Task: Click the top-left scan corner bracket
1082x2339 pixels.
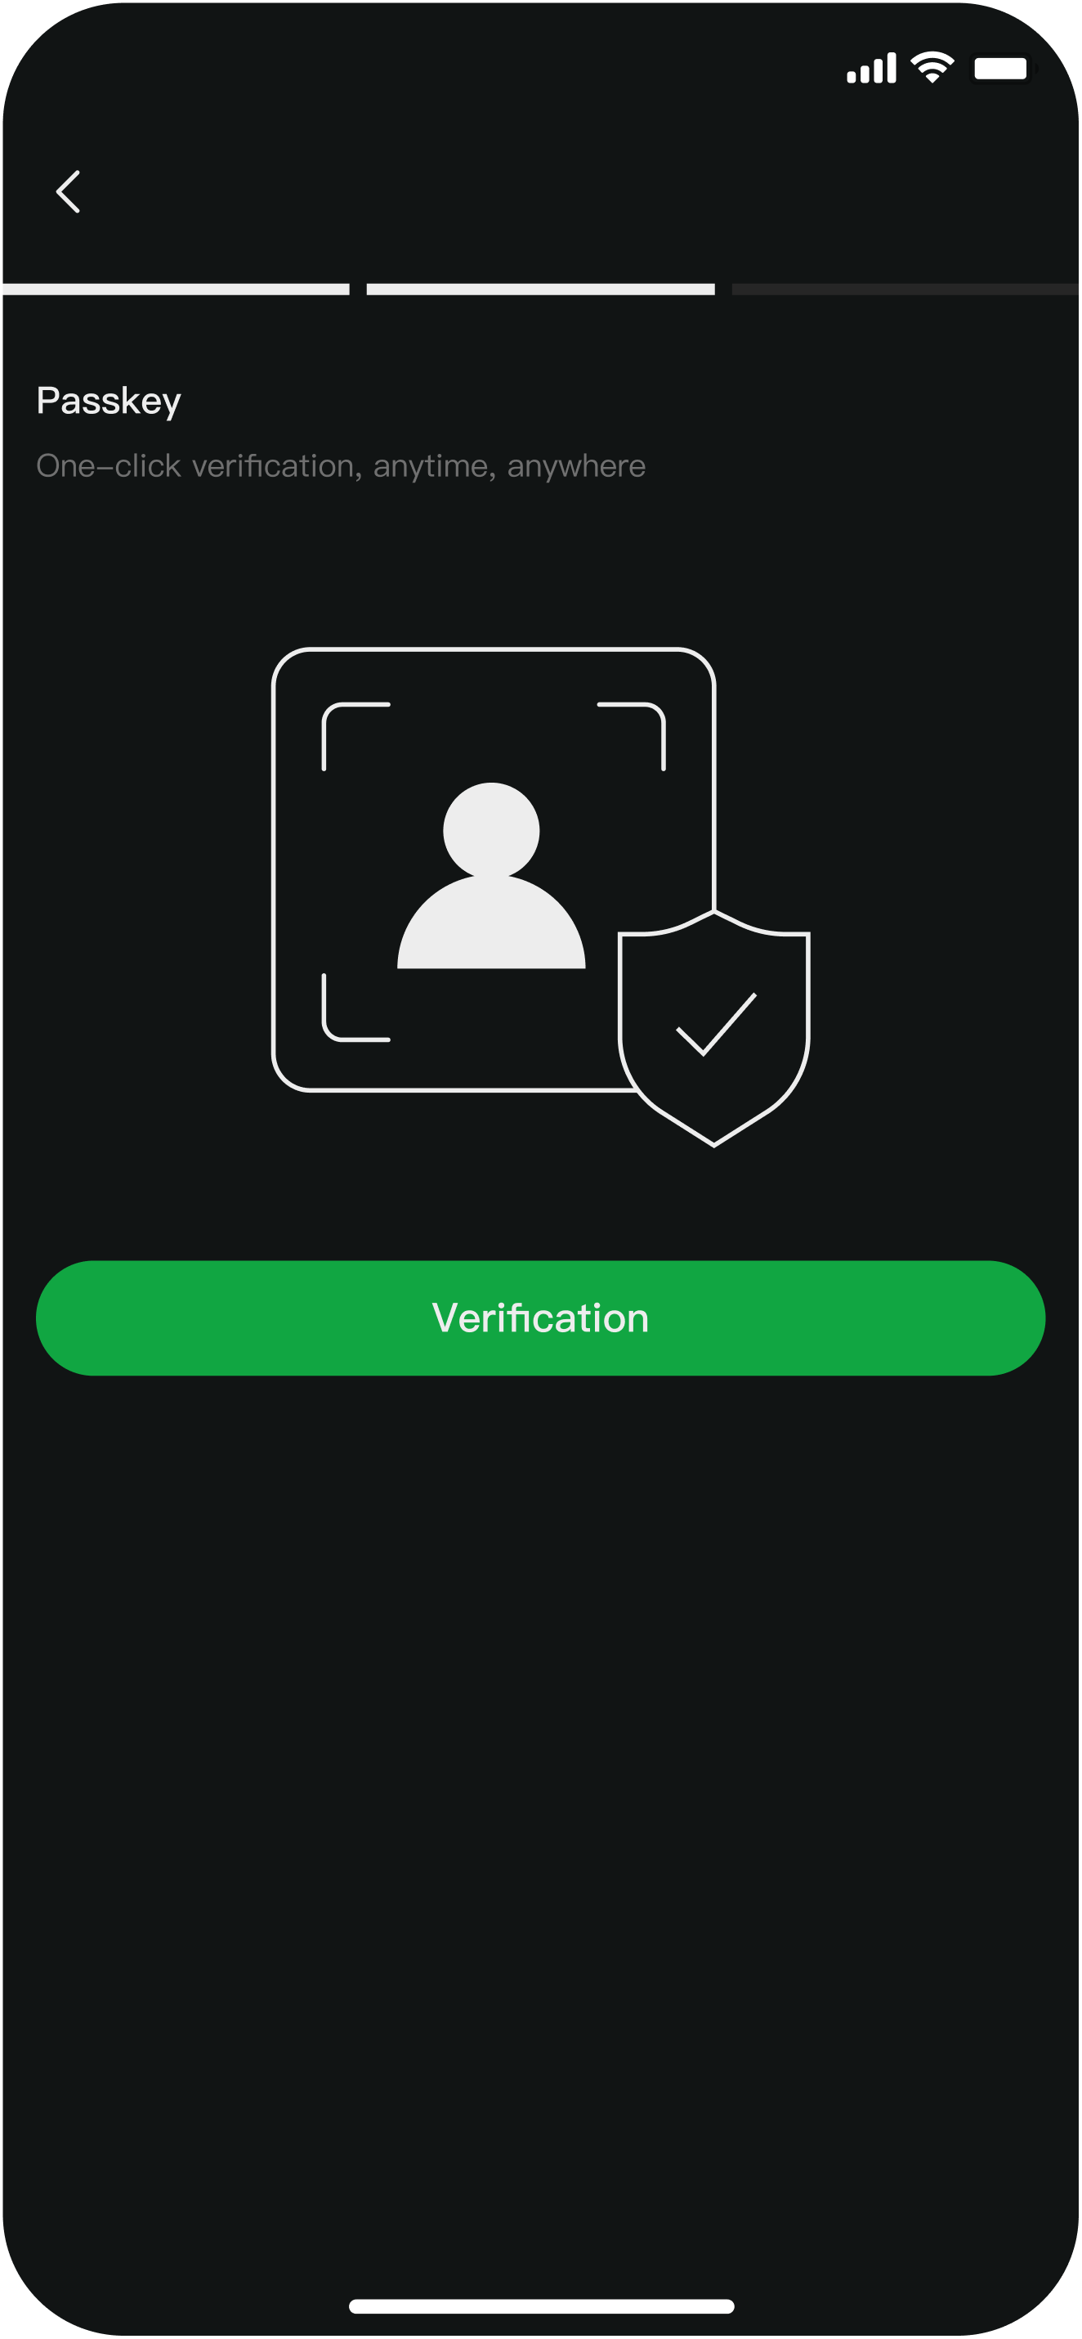Action: pos(355,736)
